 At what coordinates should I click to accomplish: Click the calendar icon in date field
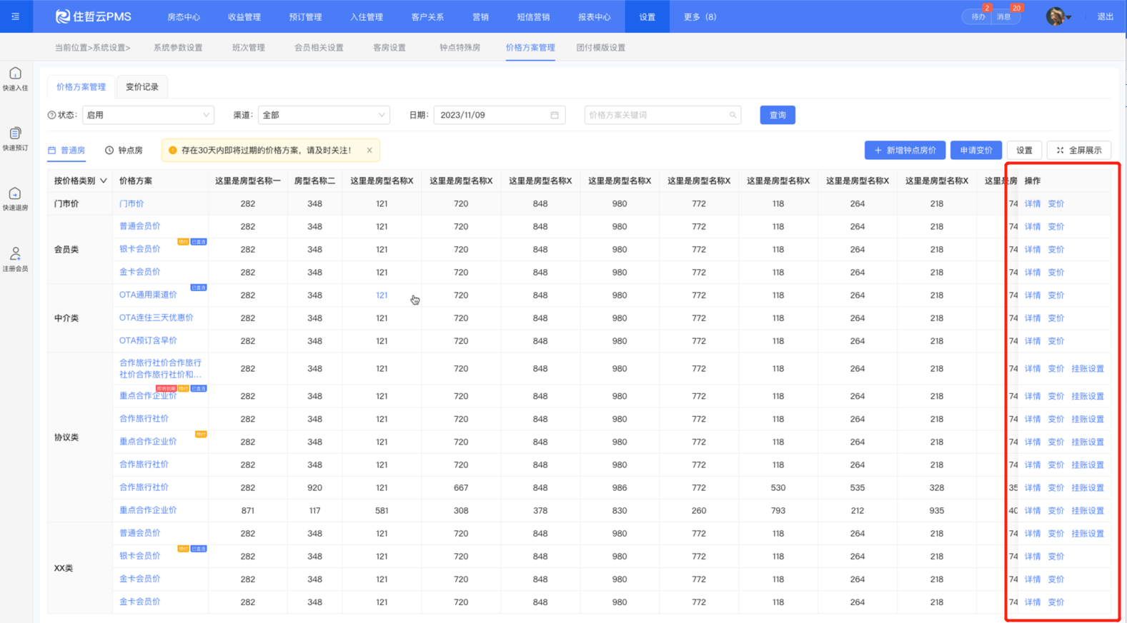point(555,115)
